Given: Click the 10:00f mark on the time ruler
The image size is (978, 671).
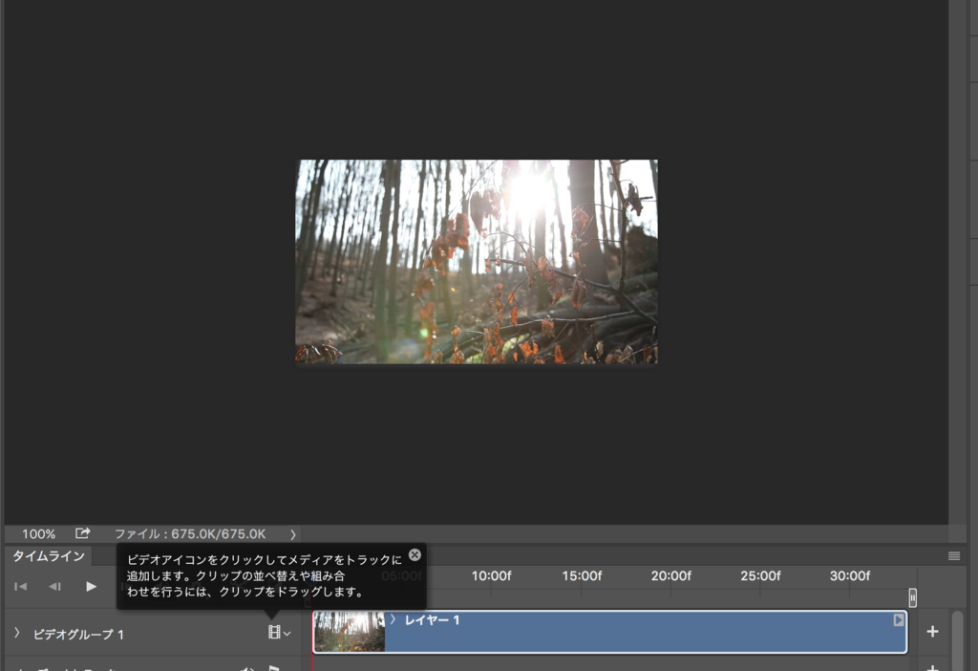Looking at the screenshot, I should [x=491, y=576].
